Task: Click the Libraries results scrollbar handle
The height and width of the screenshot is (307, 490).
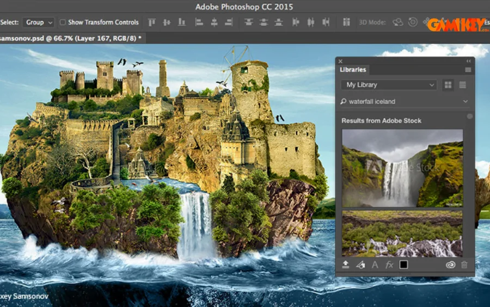Action: (x=470, y=116)
